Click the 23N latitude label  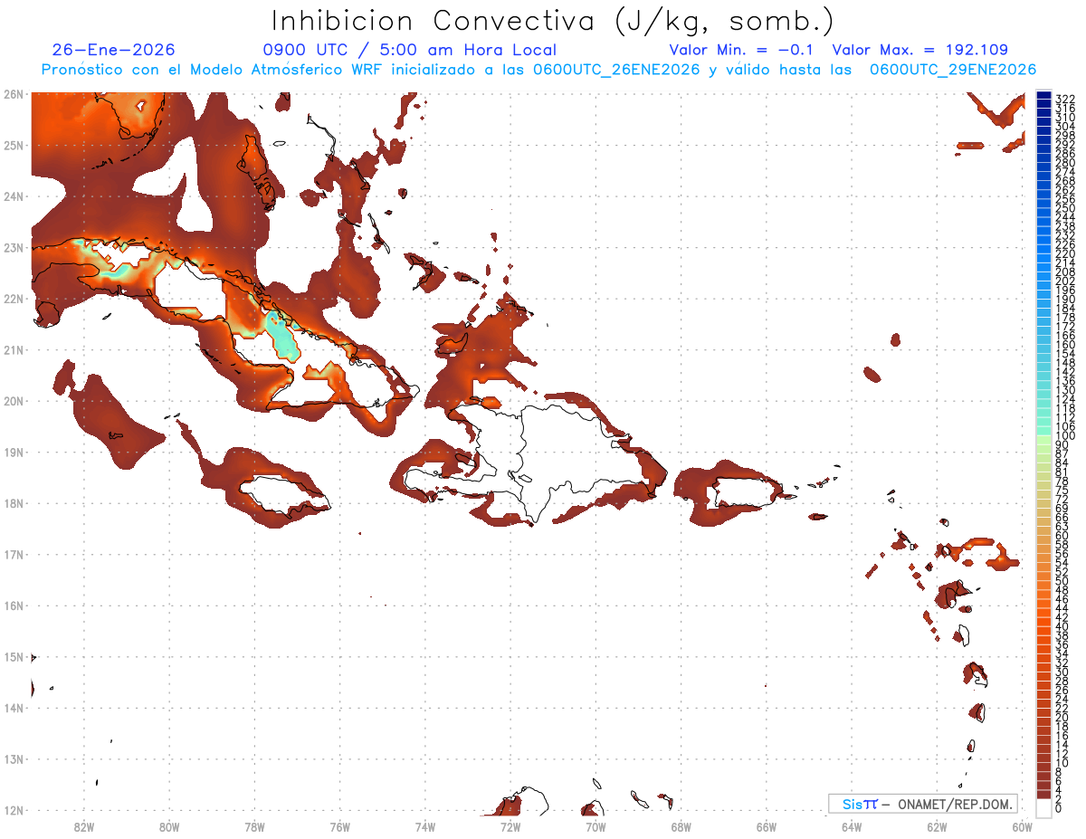click(13, 247)
